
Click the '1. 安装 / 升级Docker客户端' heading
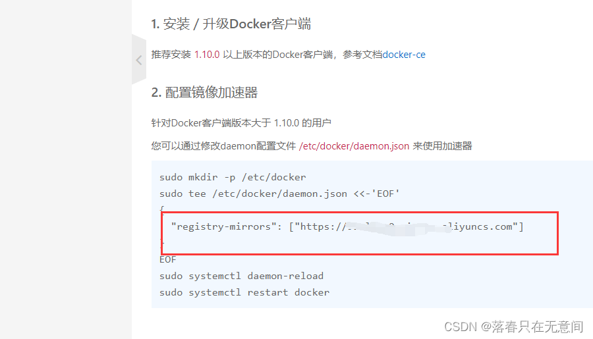pos(231,24)
